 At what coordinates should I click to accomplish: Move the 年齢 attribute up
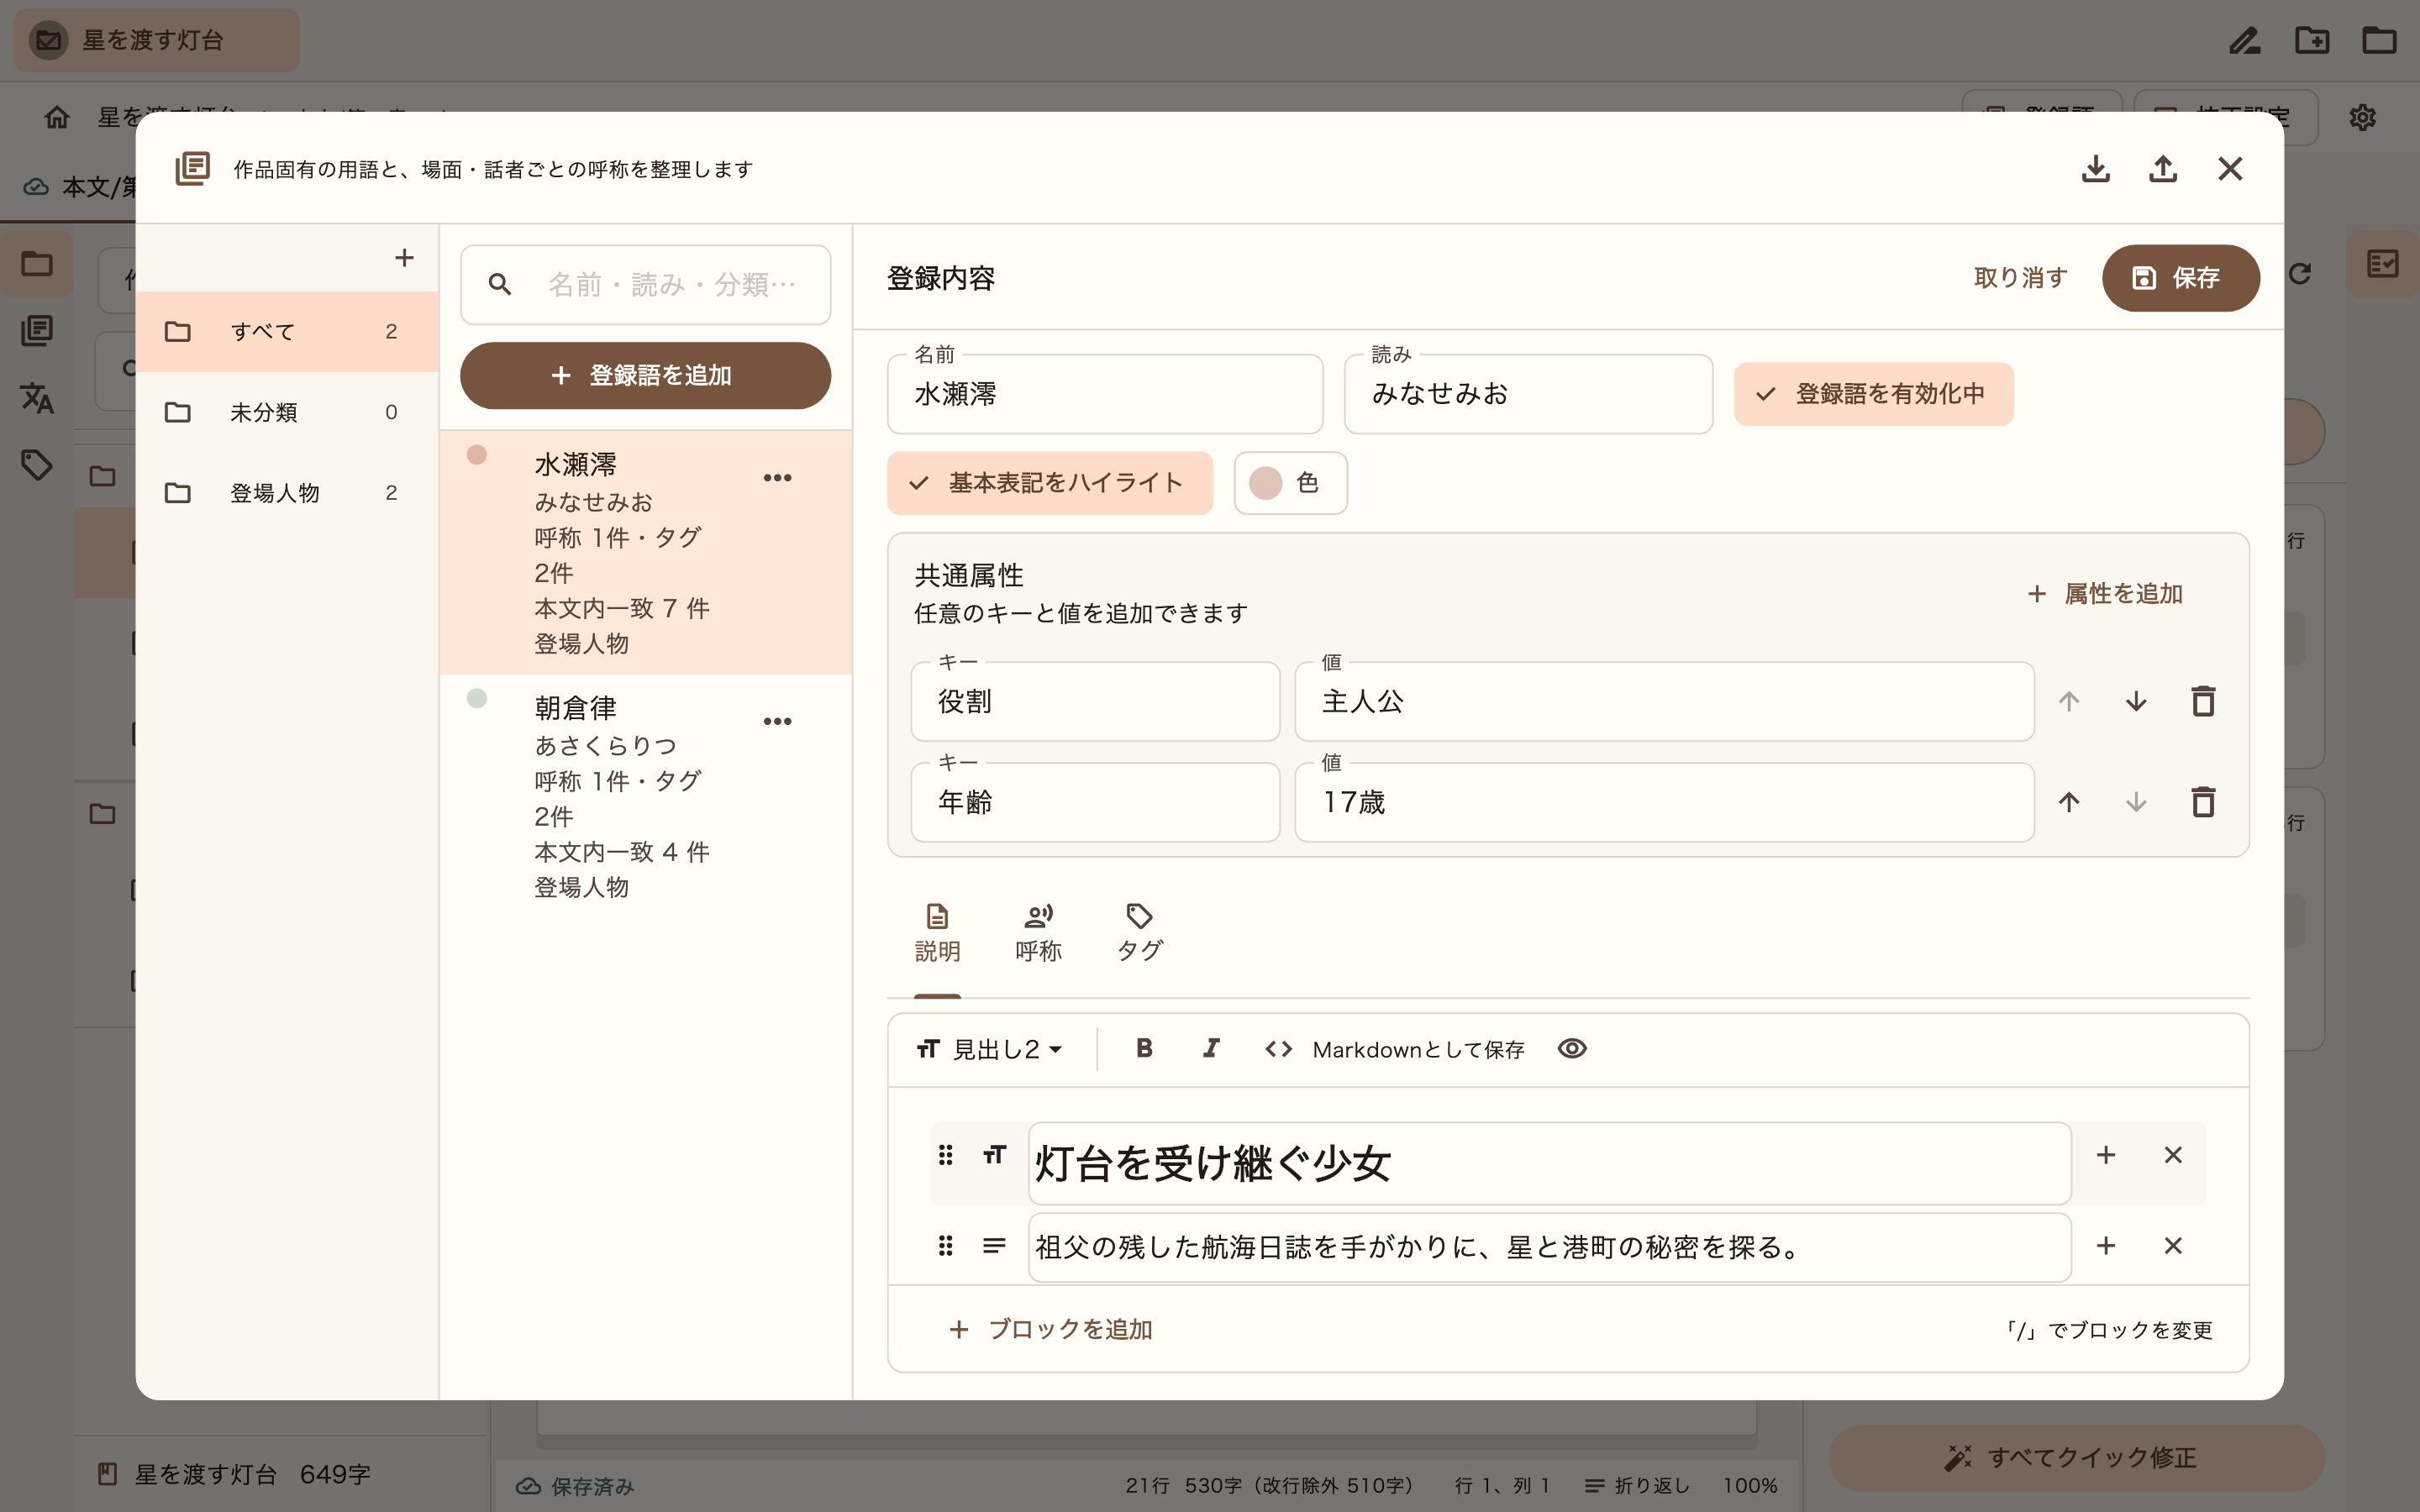2069,802
